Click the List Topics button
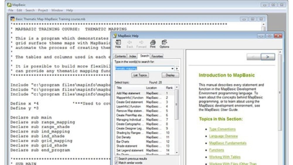This screenshot has height=165, width=293. tap(140, 75)
